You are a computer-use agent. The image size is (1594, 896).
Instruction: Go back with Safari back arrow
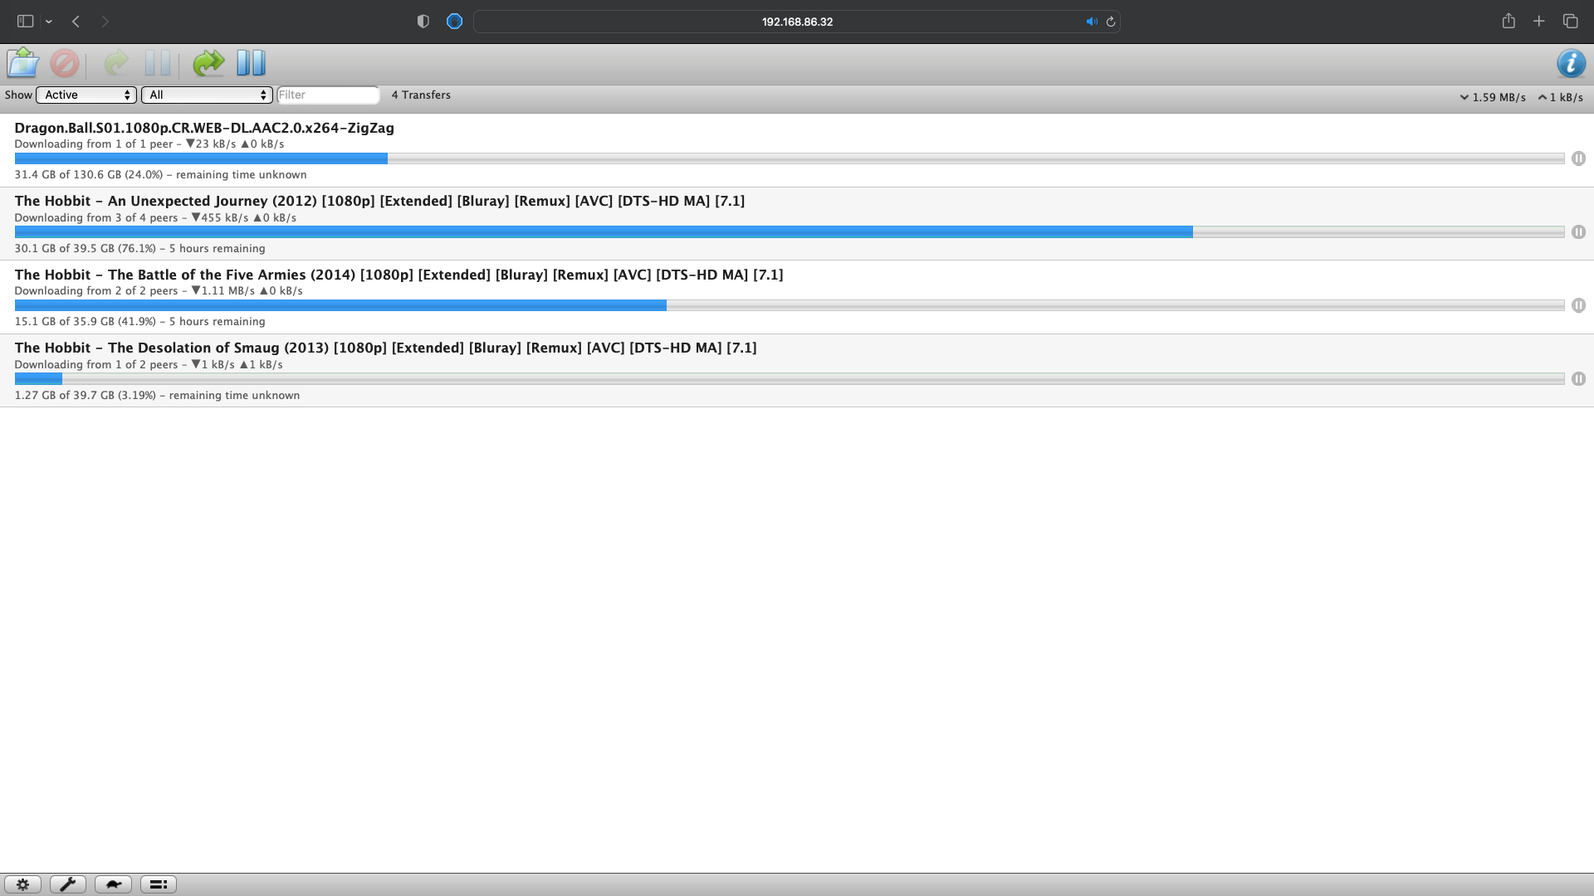[x=76, y=22]
